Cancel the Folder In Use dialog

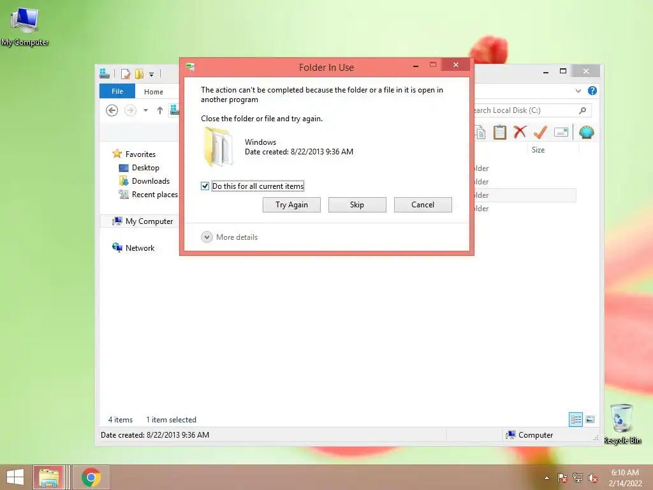coord(423,205)
